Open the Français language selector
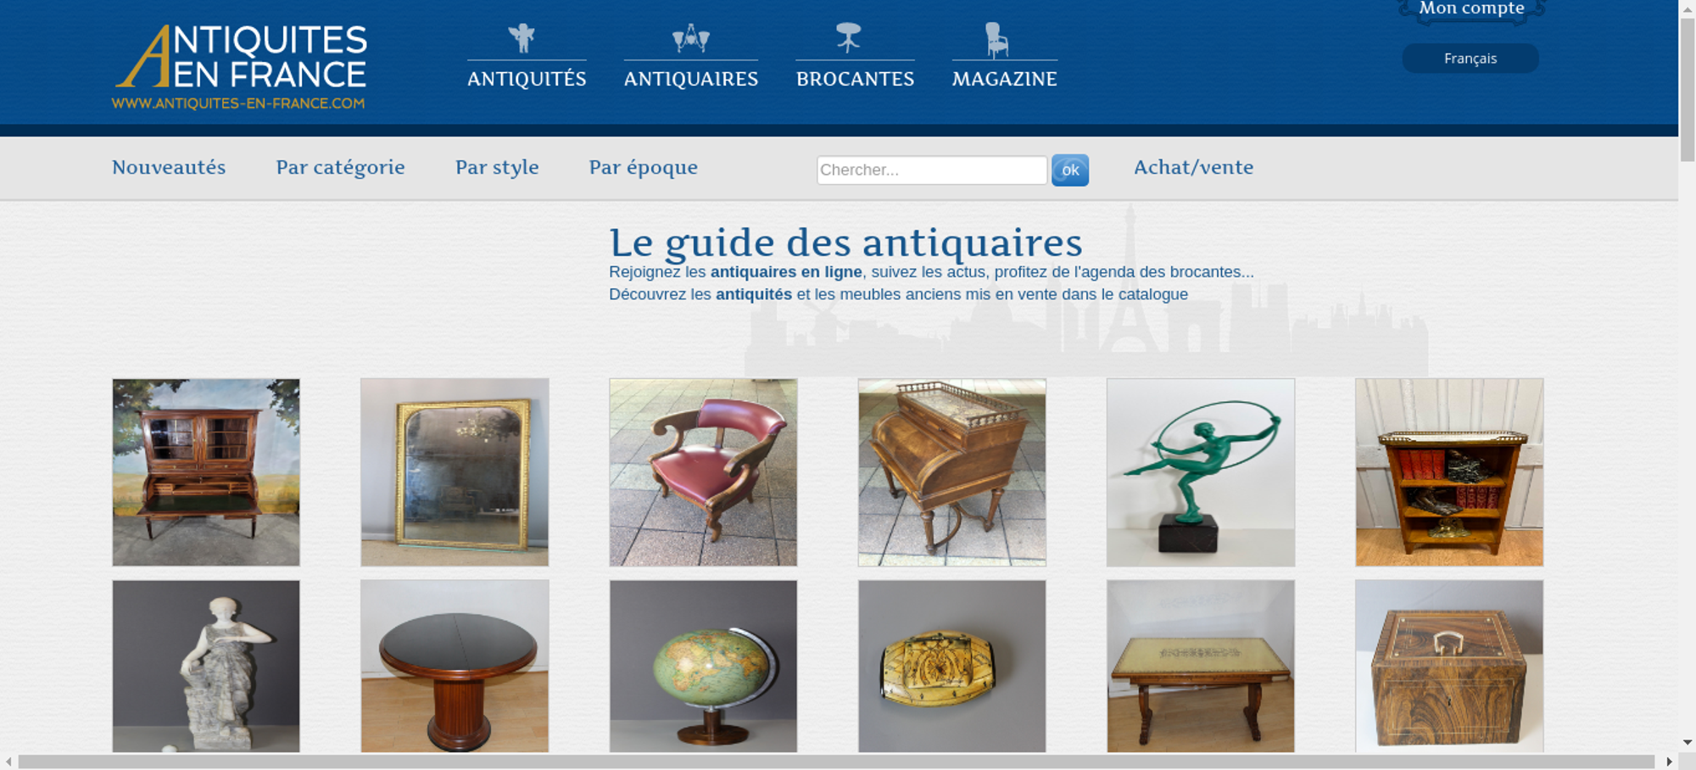This screenshot has width=1696, height=770. (x=1470, y=59)
